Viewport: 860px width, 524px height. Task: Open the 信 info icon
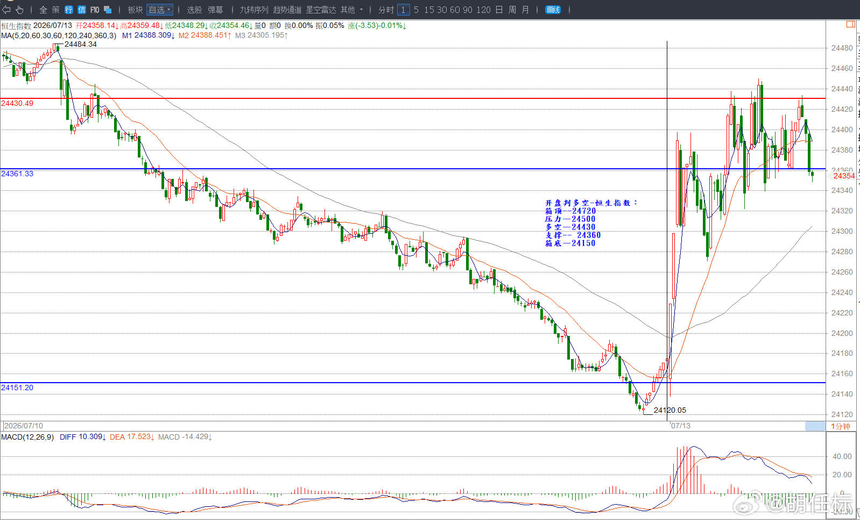(82, 10)
